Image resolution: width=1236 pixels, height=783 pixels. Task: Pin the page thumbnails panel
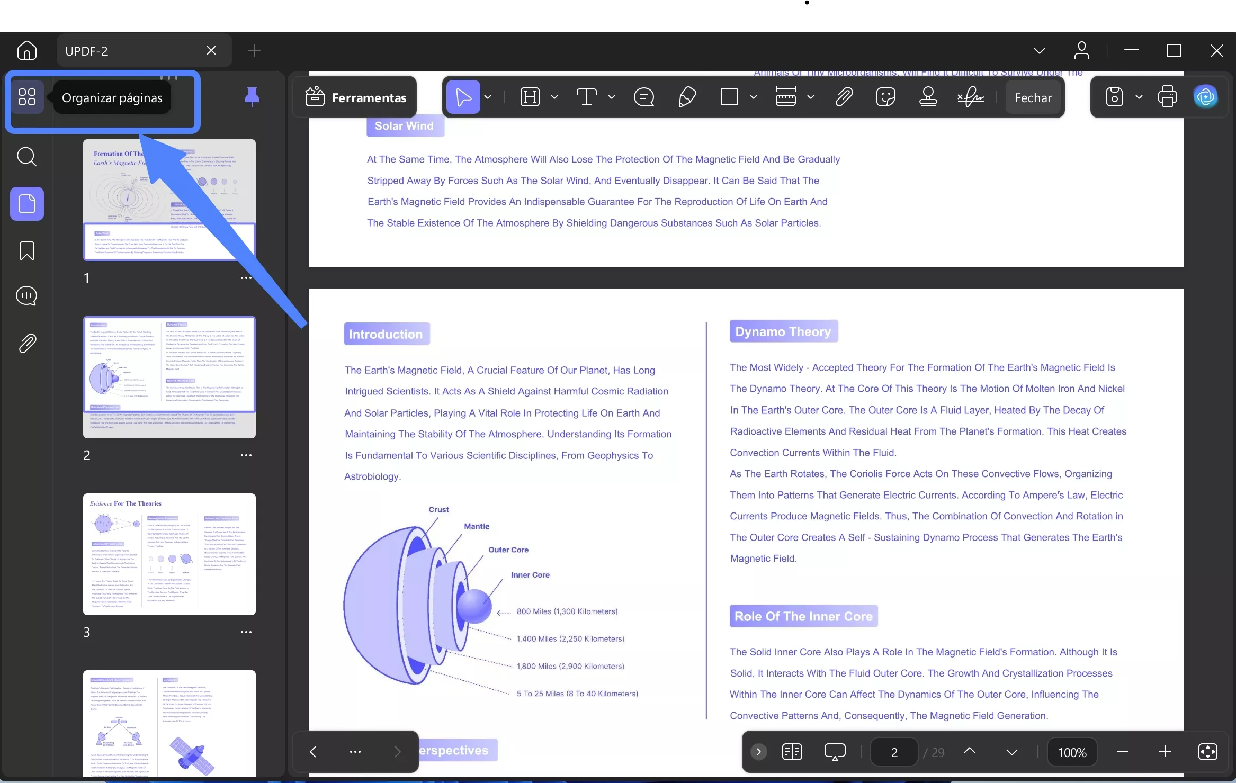point(252,97)
